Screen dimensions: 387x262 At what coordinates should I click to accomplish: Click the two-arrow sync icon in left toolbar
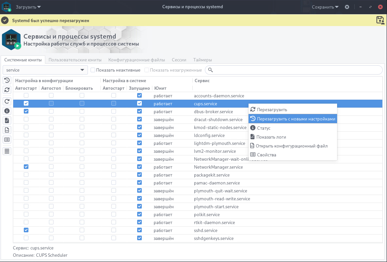[7, 90]
